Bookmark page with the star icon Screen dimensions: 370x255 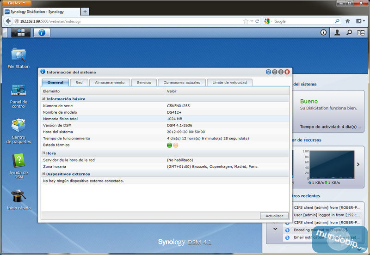(x=246, y=21)
